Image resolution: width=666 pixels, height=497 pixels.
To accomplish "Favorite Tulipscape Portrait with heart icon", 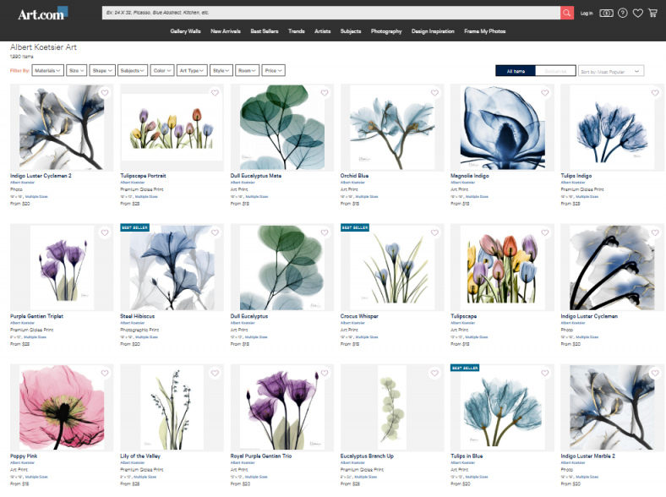I will coord(215,93).
